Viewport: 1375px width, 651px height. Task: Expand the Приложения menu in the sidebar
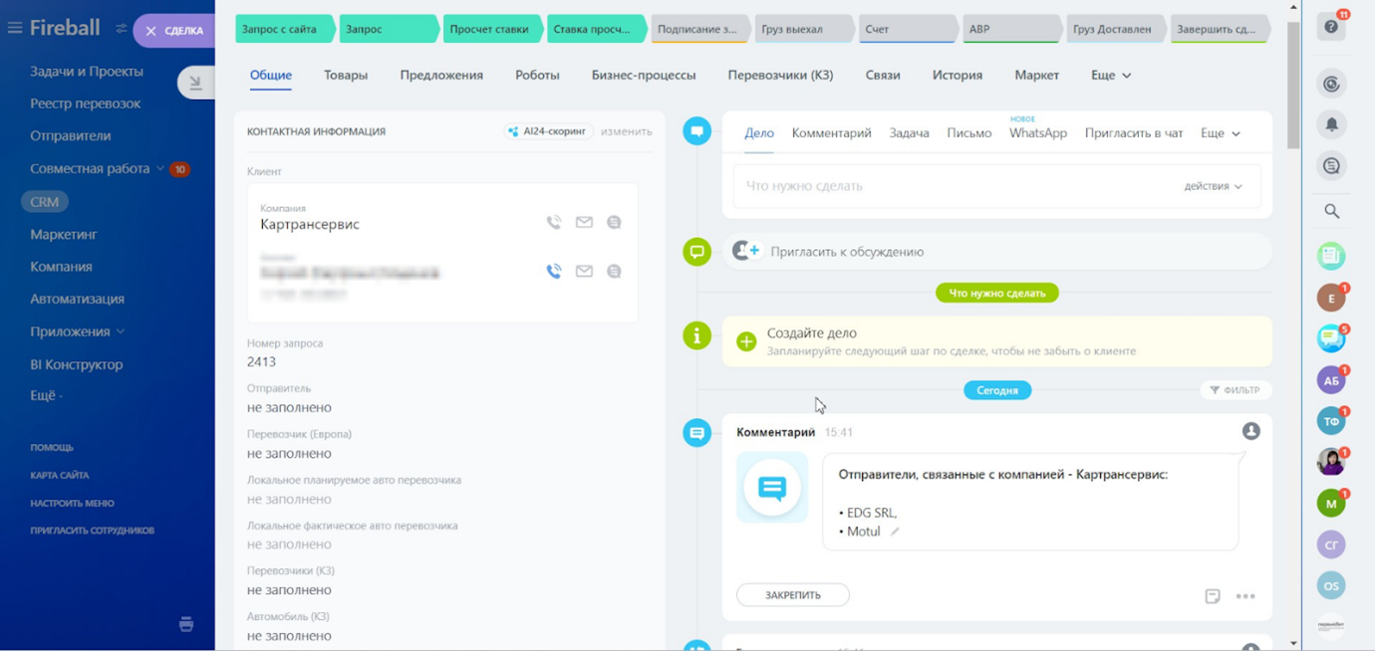tap(77, 331)
